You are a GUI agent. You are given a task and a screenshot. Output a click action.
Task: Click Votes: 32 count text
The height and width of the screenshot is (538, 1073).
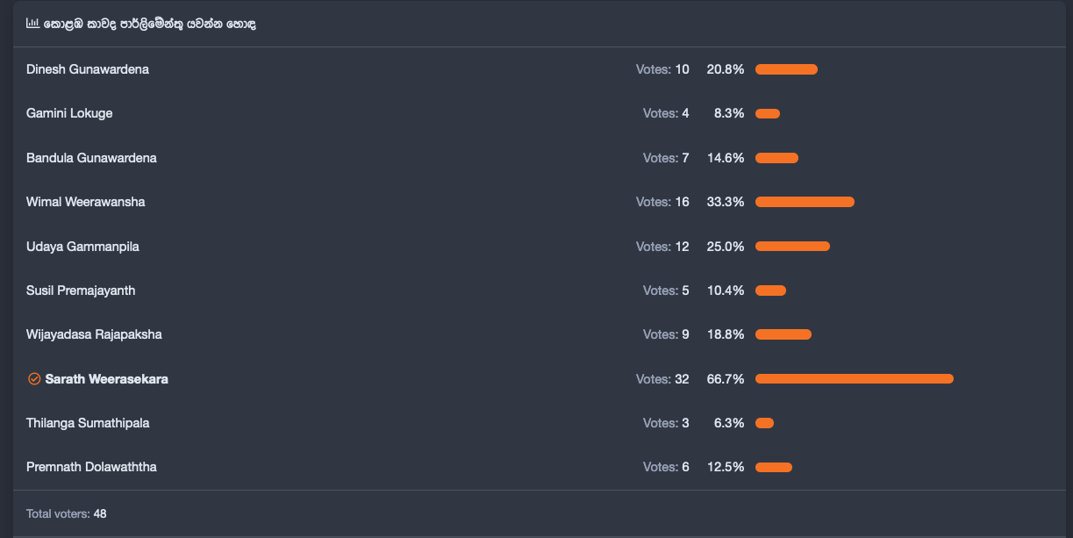(x=662, y=379)
